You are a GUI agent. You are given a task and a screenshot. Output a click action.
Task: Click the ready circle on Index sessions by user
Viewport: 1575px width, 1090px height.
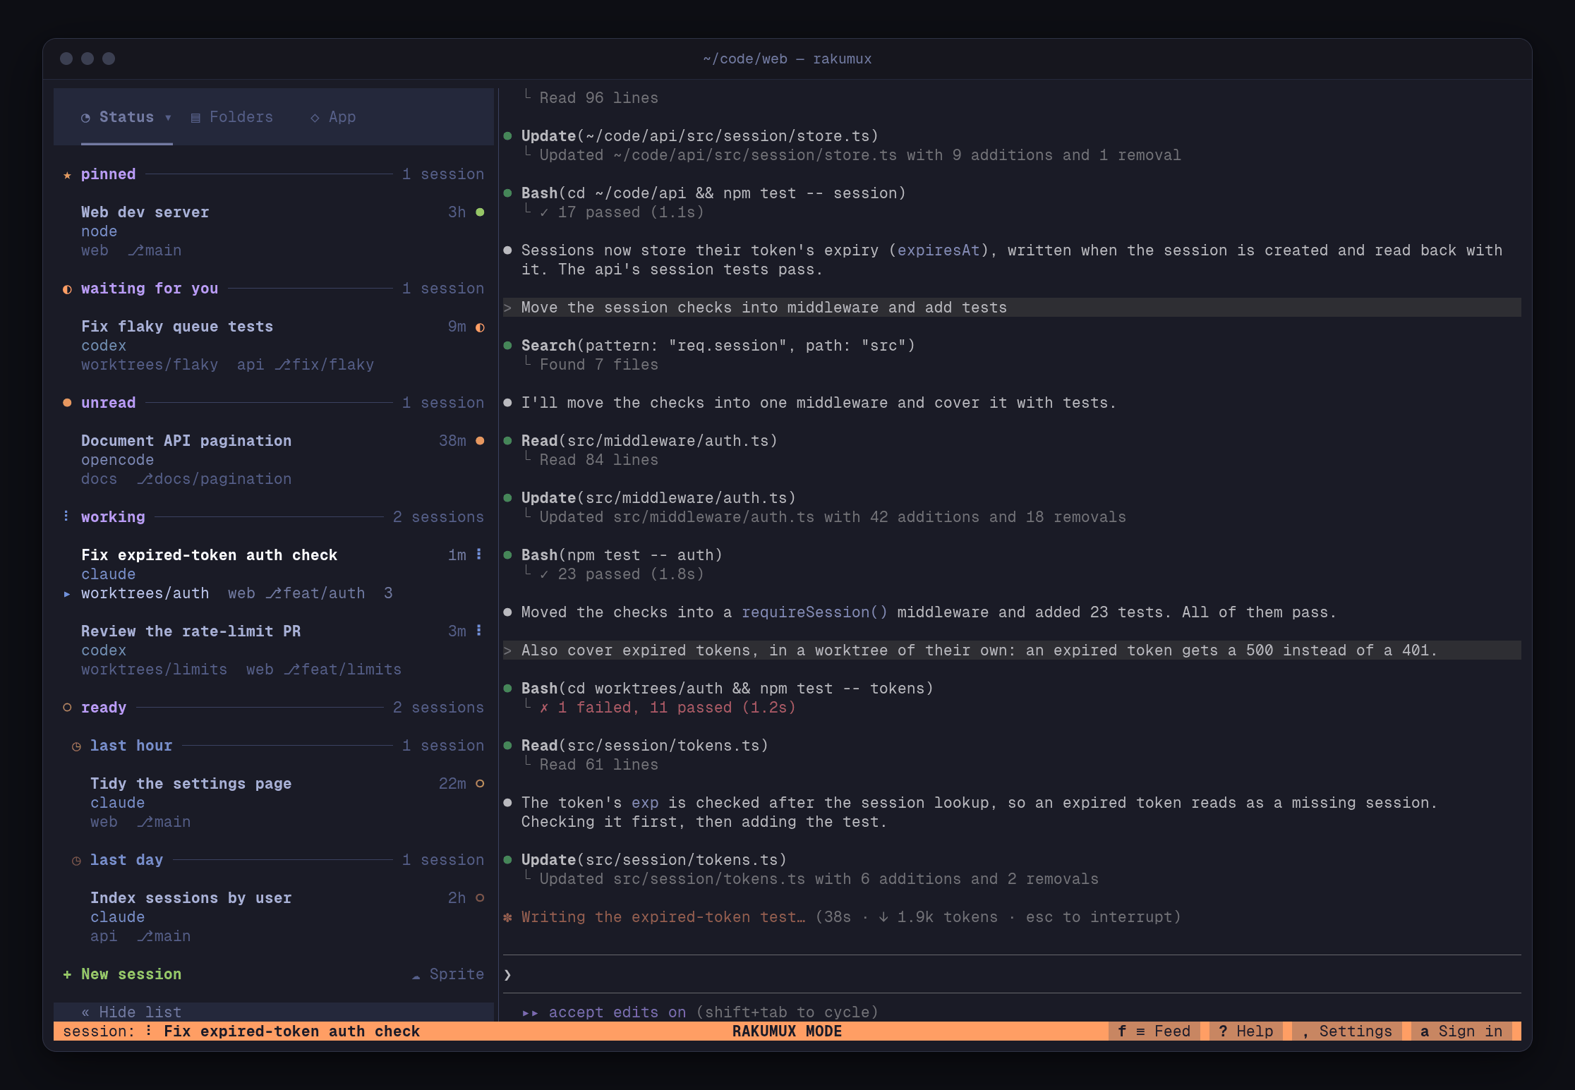click(480, 898)
